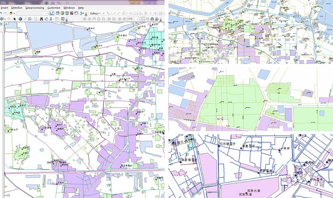Click the Identify tool icon
This screenshot has width=333, height=198.
[20, 19]
